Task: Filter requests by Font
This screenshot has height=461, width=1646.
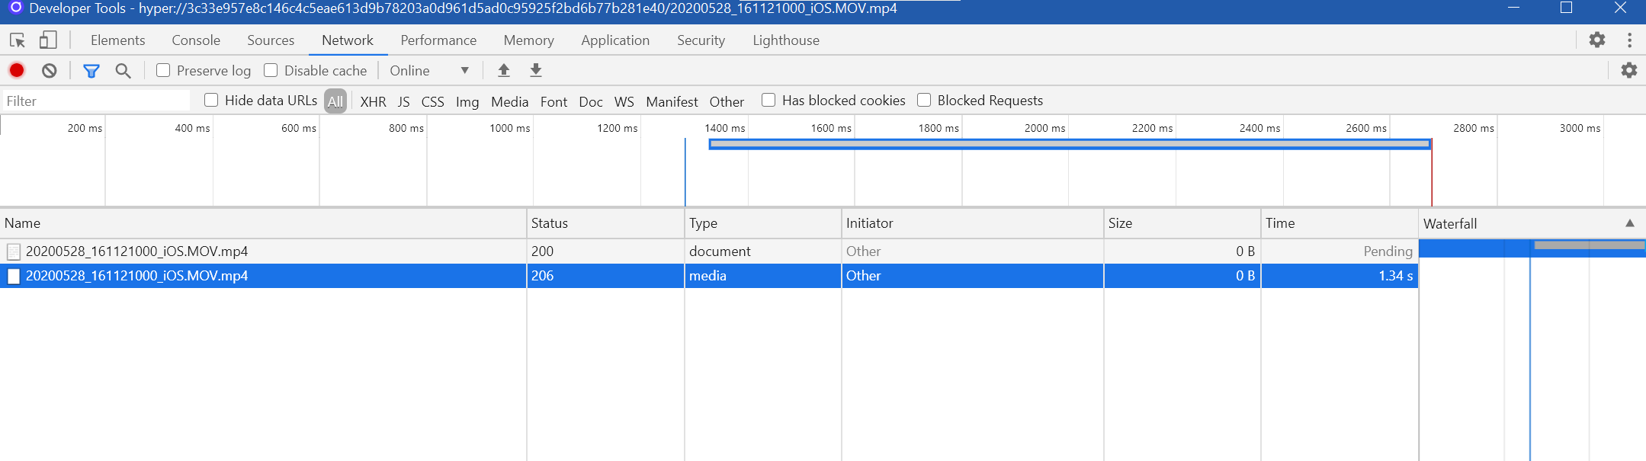Action: point(553,101)
